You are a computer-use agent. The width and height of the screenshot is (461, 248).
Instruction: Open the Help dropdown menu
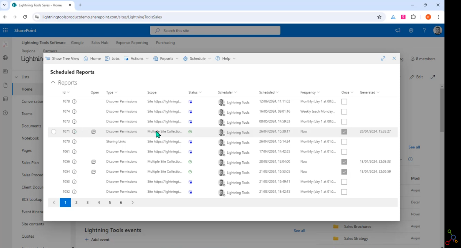226,58
